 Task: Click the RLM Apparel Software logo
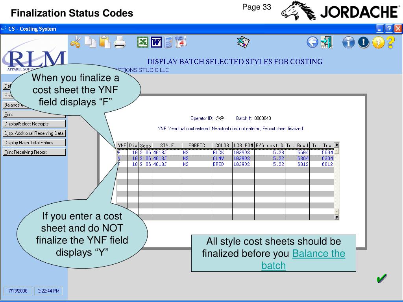34,55
